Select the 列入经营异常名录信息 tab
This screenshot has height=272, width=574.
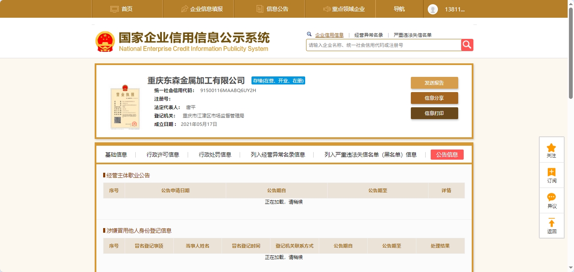tap(278, 155)
